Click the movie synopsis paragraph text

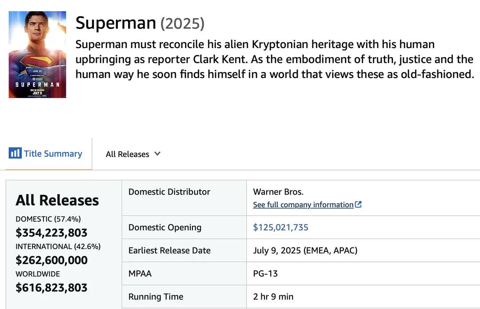click(275, 59)
